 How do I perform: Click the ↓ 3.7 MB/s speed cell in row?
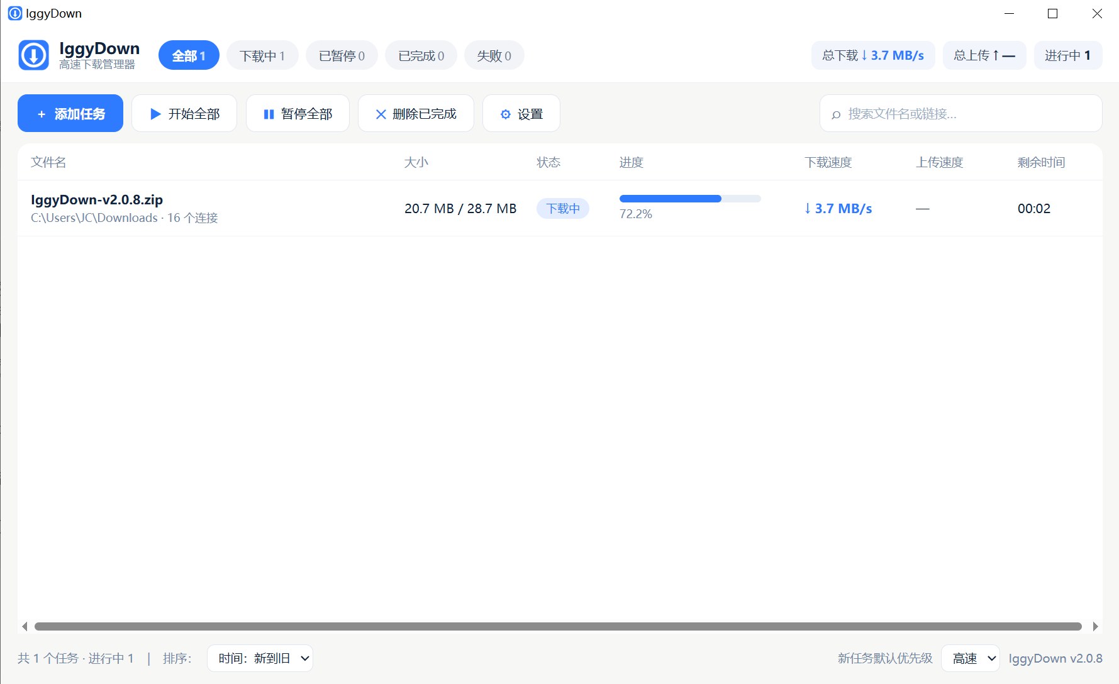tap(838, 208)
